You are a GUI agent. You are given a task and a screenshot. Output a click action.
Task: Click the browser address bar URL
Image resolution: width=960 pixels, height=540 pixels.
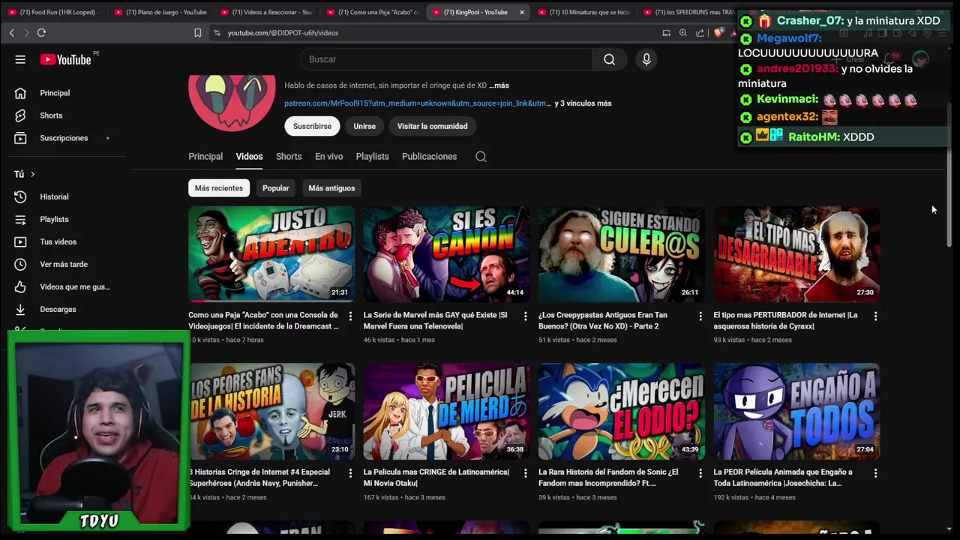[x=283, y=33]
